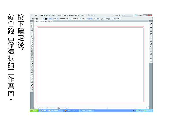Open the 檔案(F) menu

click(x=37, y=16)
